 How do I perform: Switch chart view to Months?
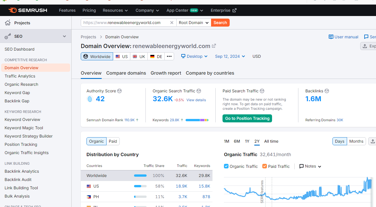(356, 141)
